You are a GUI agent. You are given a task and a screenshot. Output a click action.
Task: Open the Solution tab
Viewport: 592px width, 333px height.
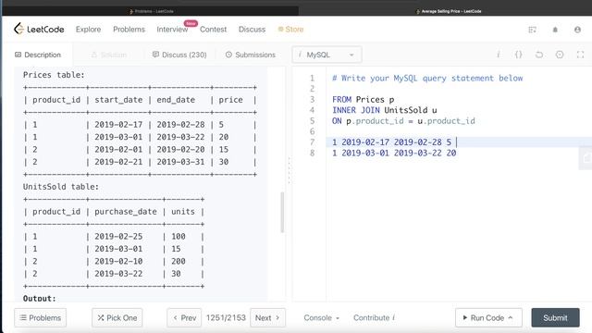[109, 55]
